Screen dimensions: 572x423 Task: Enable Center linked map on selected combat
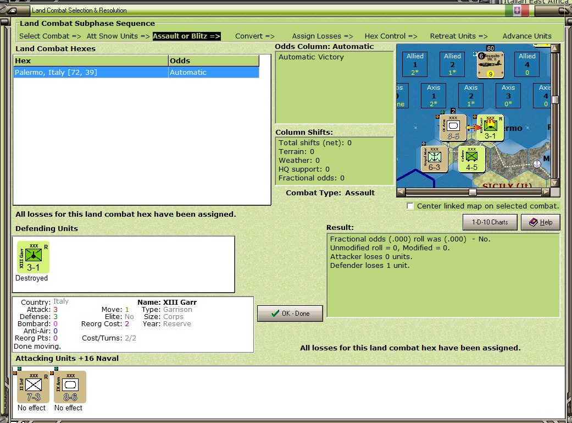tap(410, 206)
